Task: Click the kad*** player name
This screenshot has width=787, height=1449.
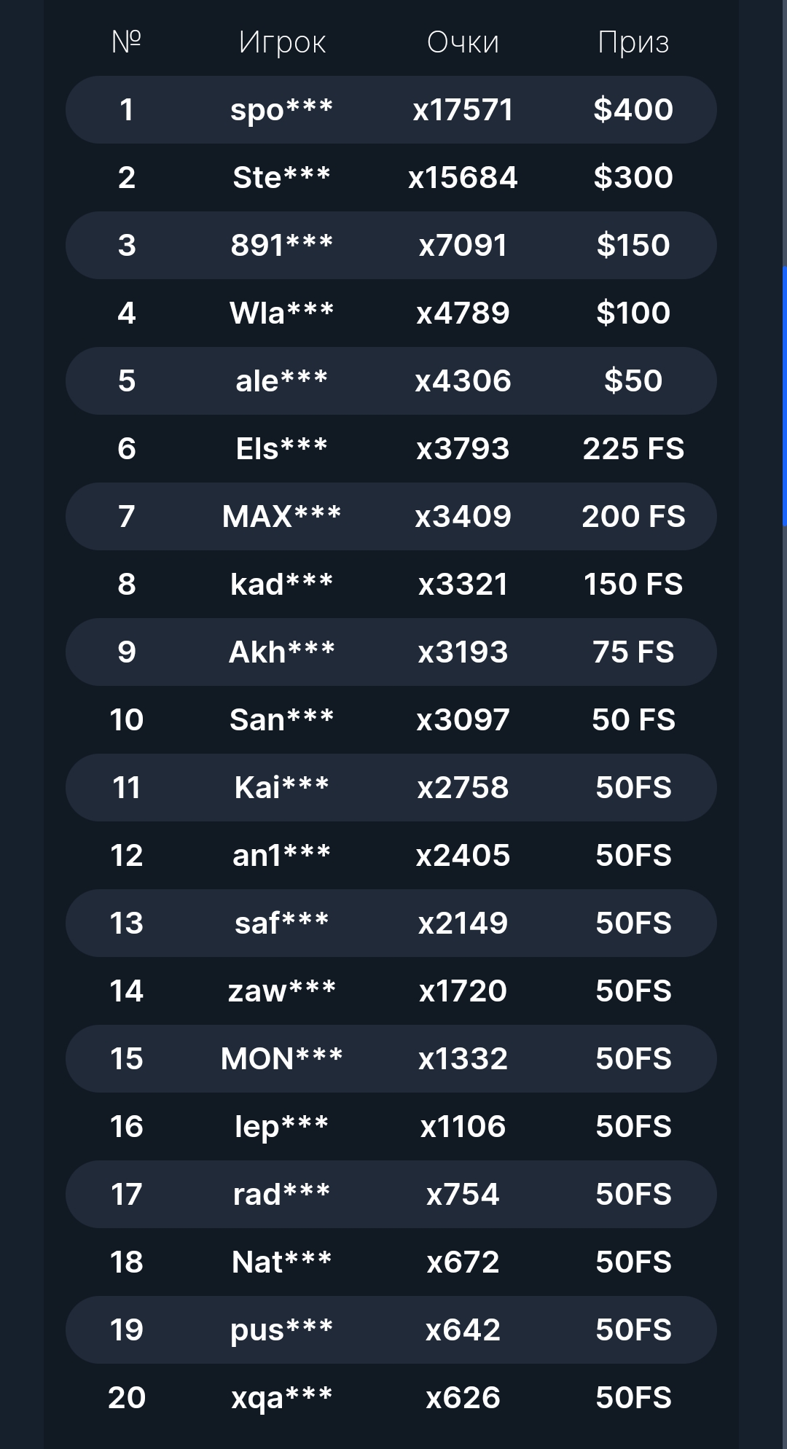Action: tap(282, 585)
